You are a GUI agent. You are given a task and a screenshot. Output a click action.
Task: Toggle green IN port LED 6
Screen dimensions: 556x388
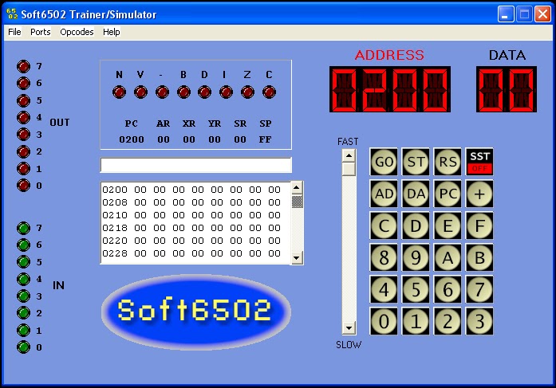point(23,245)
